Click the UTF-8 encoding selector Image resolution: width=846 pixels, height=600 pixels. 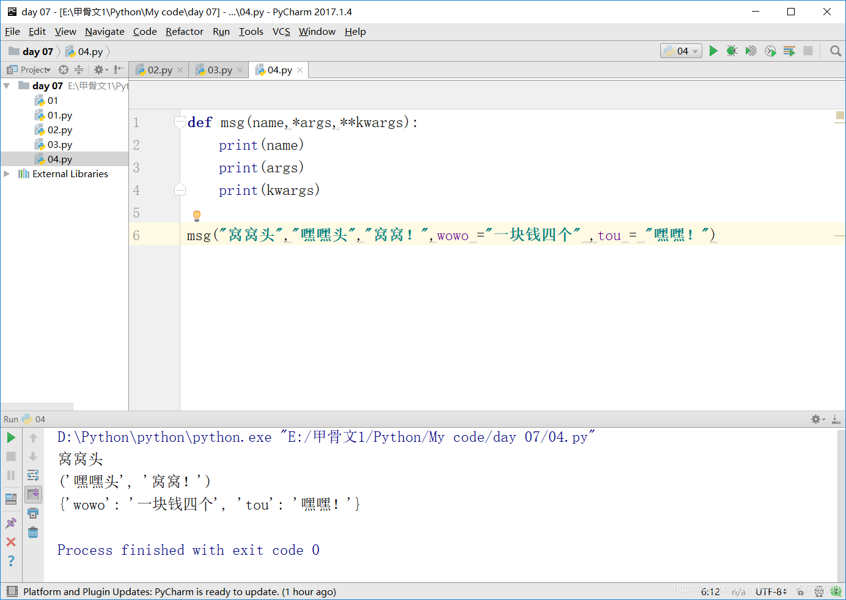[x=771, y=591]
